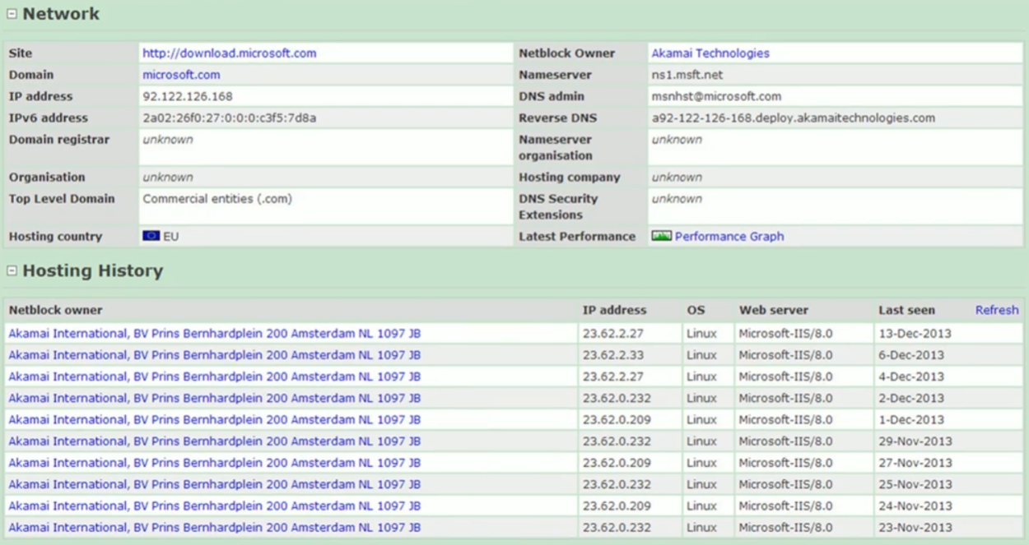Screen dimensions: 1029x545
Task: Open Akamai International link in 29-Nov-2013 row
Action: coord(215,441)
